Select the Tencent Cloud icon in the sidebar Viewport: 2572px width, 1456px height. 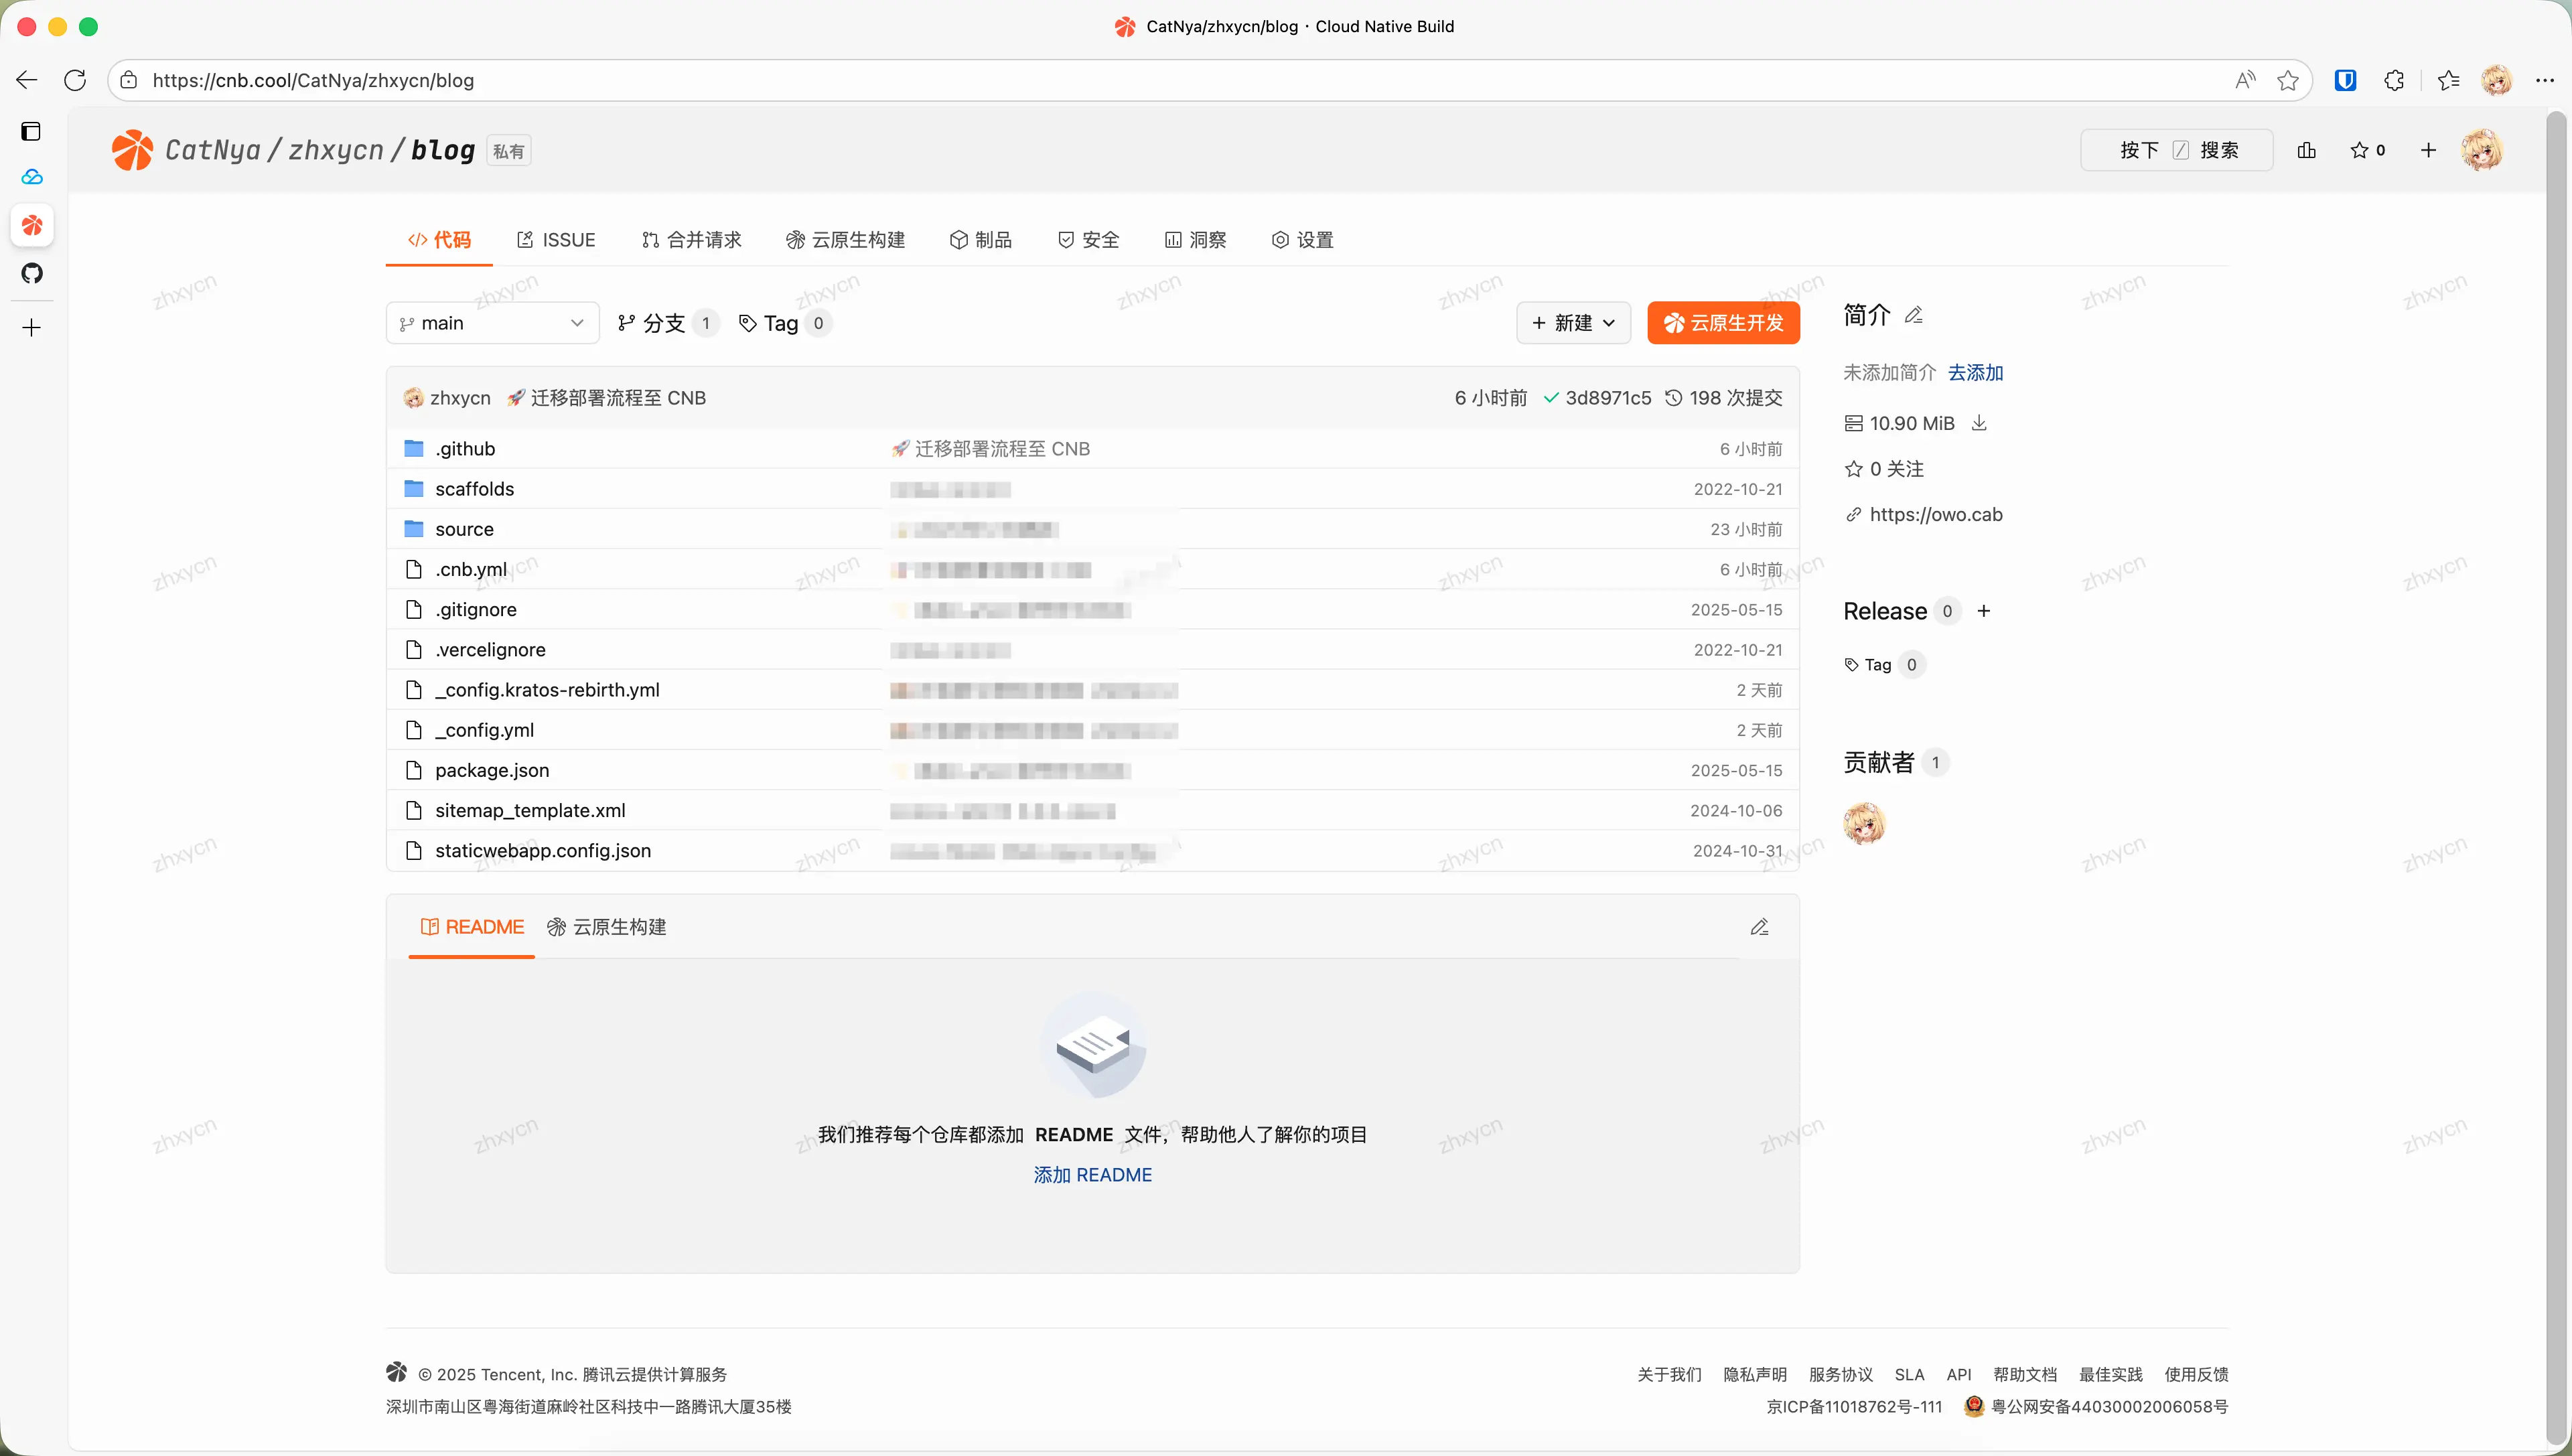coord(33,177)
